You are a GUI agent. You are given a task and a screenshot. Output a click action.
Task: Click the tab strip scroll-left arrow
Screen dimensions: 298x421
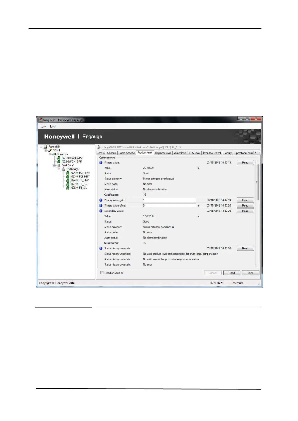pyautogui.click(x=255, y=153)
